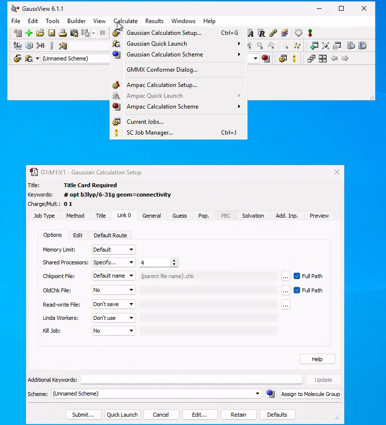386x425 pixels.
Task: Click the Help button in the dialog
Action: click(317, 359)
